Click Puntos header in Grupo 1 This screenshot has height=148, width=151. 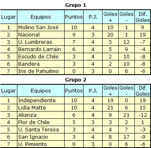pos(74,17)
